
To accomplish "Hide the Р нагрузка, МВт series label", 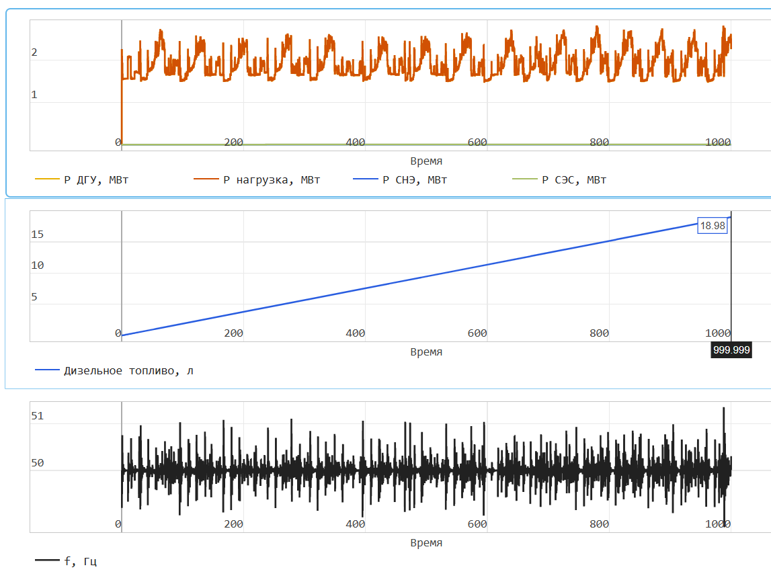I will click(x=272, y=179).
